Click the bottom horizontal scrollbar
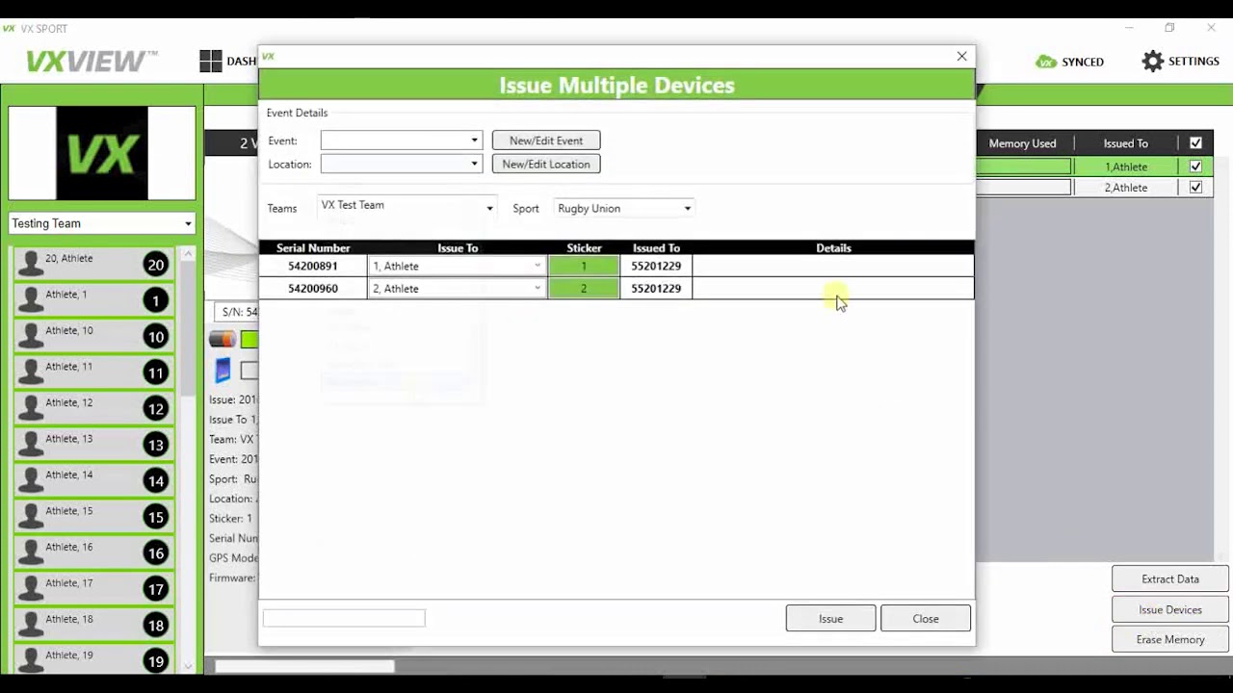 [x=304, y=666]
